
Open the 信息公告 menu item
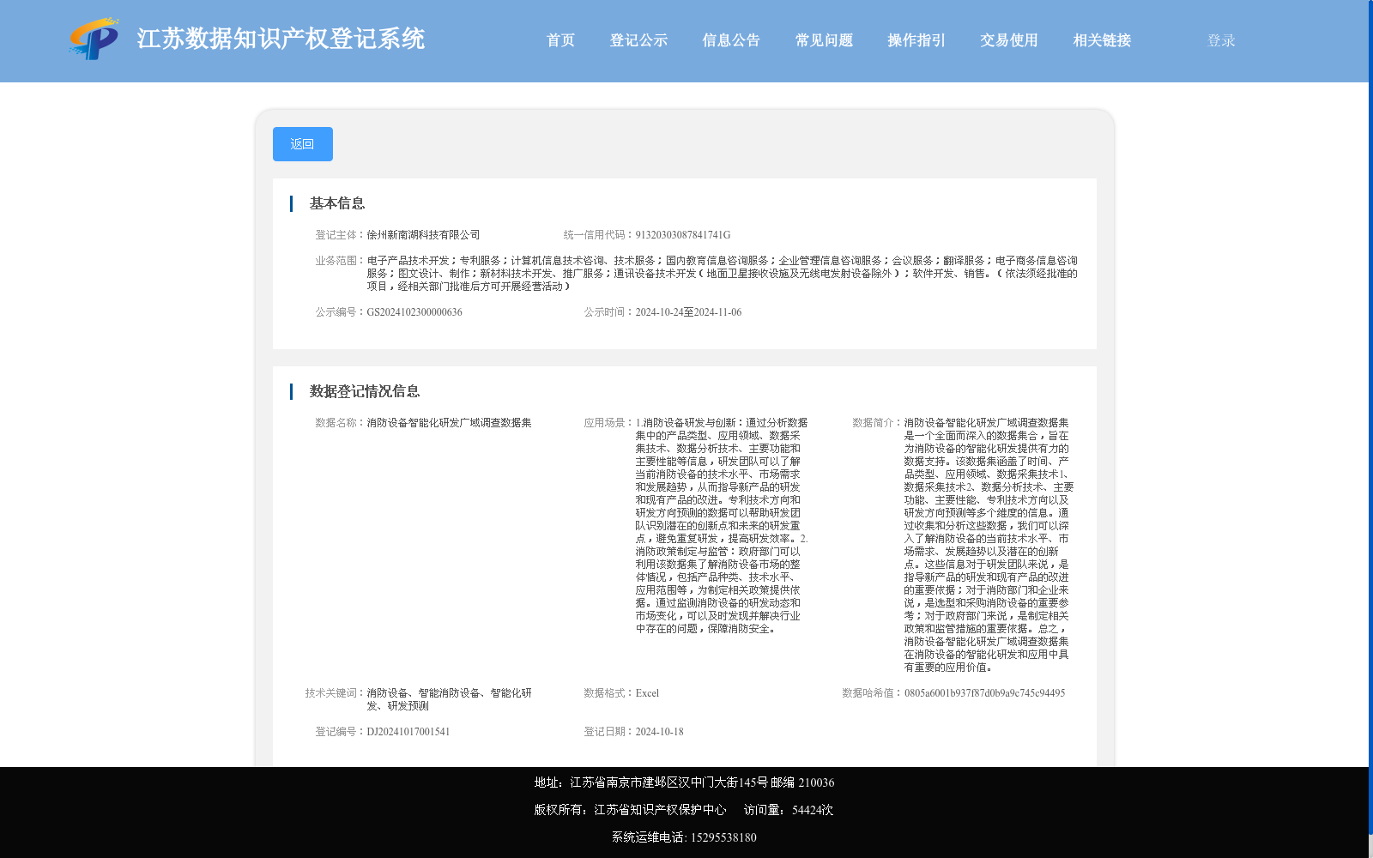[731, 40]
